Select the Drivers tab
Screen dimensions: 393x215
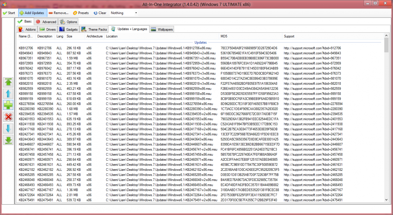click(47, 29)
